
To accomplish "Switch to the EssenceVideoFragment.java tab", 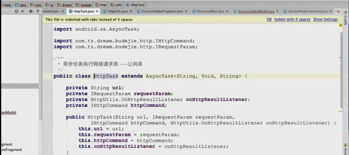I will pos(162,11).
